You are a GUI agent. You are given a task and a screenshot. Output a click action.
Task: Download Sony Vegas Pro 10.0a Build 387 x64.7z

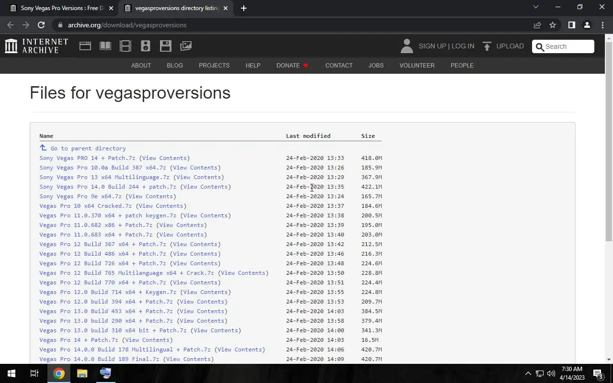coord(103,168)
